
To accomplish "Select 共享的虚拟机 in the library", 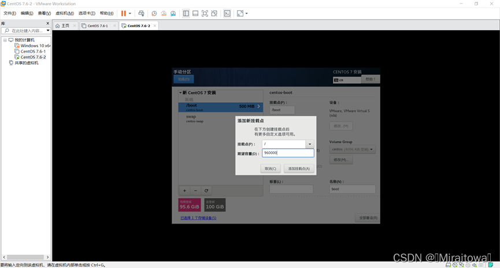I will pyautogui.click(x=27, y=63).
